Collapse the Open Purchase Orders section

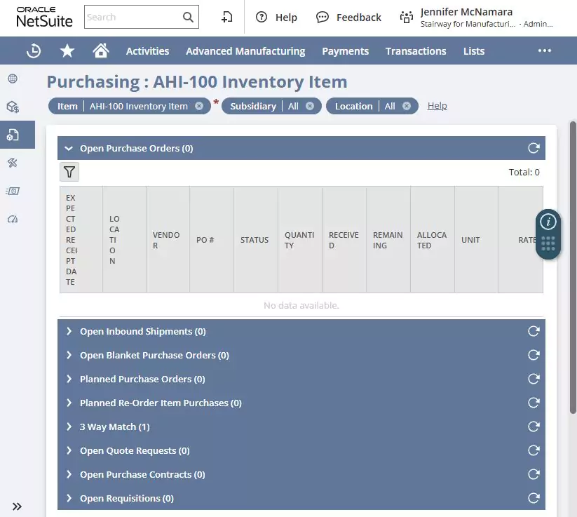69,148
